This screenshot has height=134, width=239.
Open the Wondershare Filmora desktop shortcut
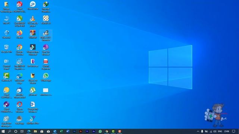[32, 50]
